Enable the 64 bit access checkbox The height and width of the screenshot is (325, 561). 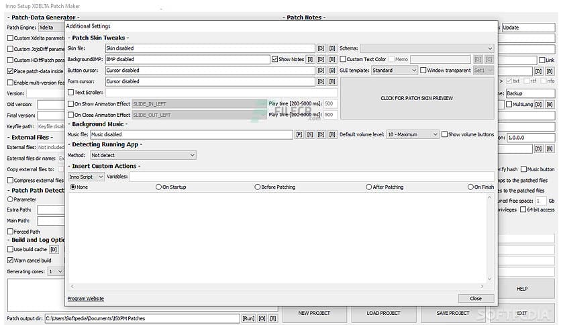(523, 210)
